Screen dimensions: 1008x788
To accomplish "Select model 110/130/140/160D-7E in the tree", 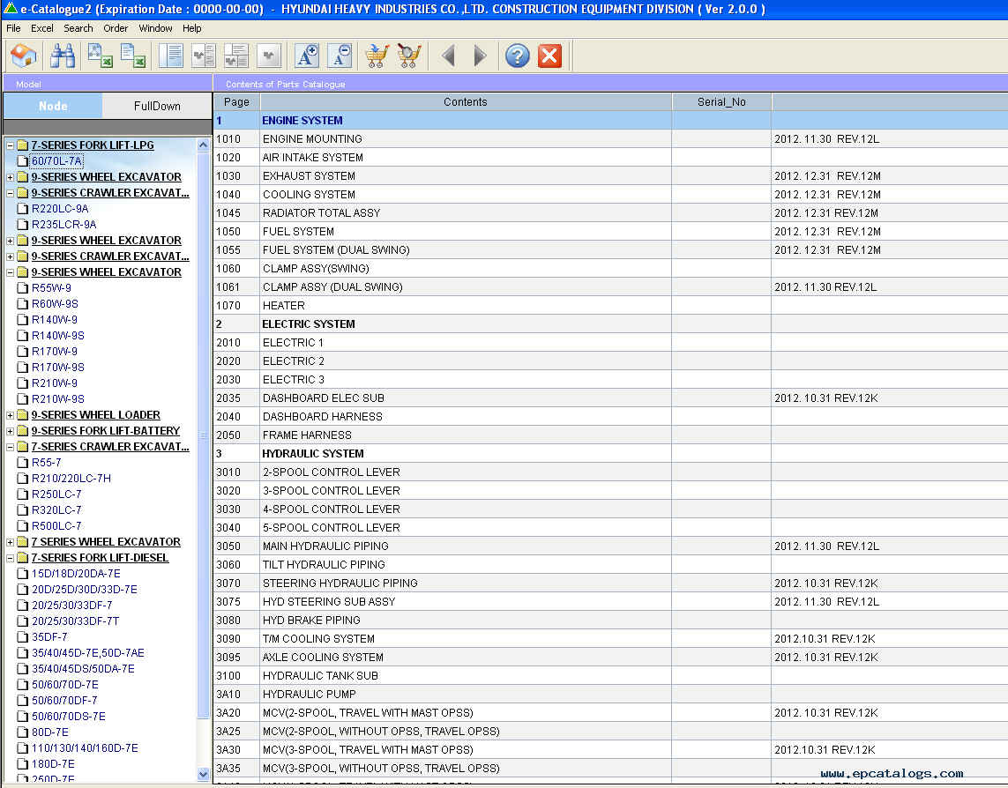I will [x=84, y=748].
